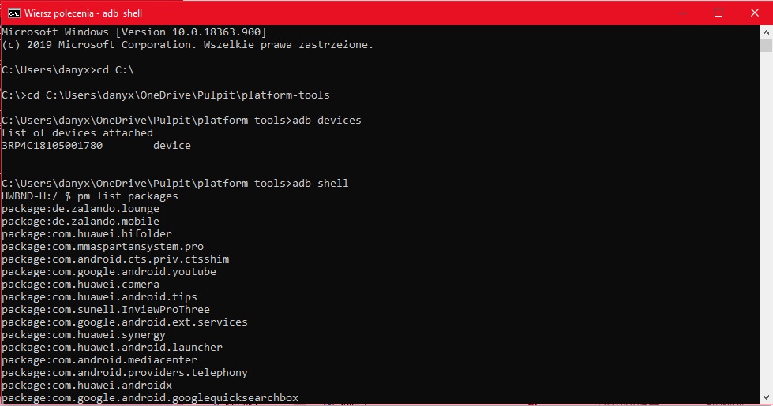Click the com.mmaspartansystem.pro package line
773x406 pixels.
pyautogui.click(x=103, y=247)
